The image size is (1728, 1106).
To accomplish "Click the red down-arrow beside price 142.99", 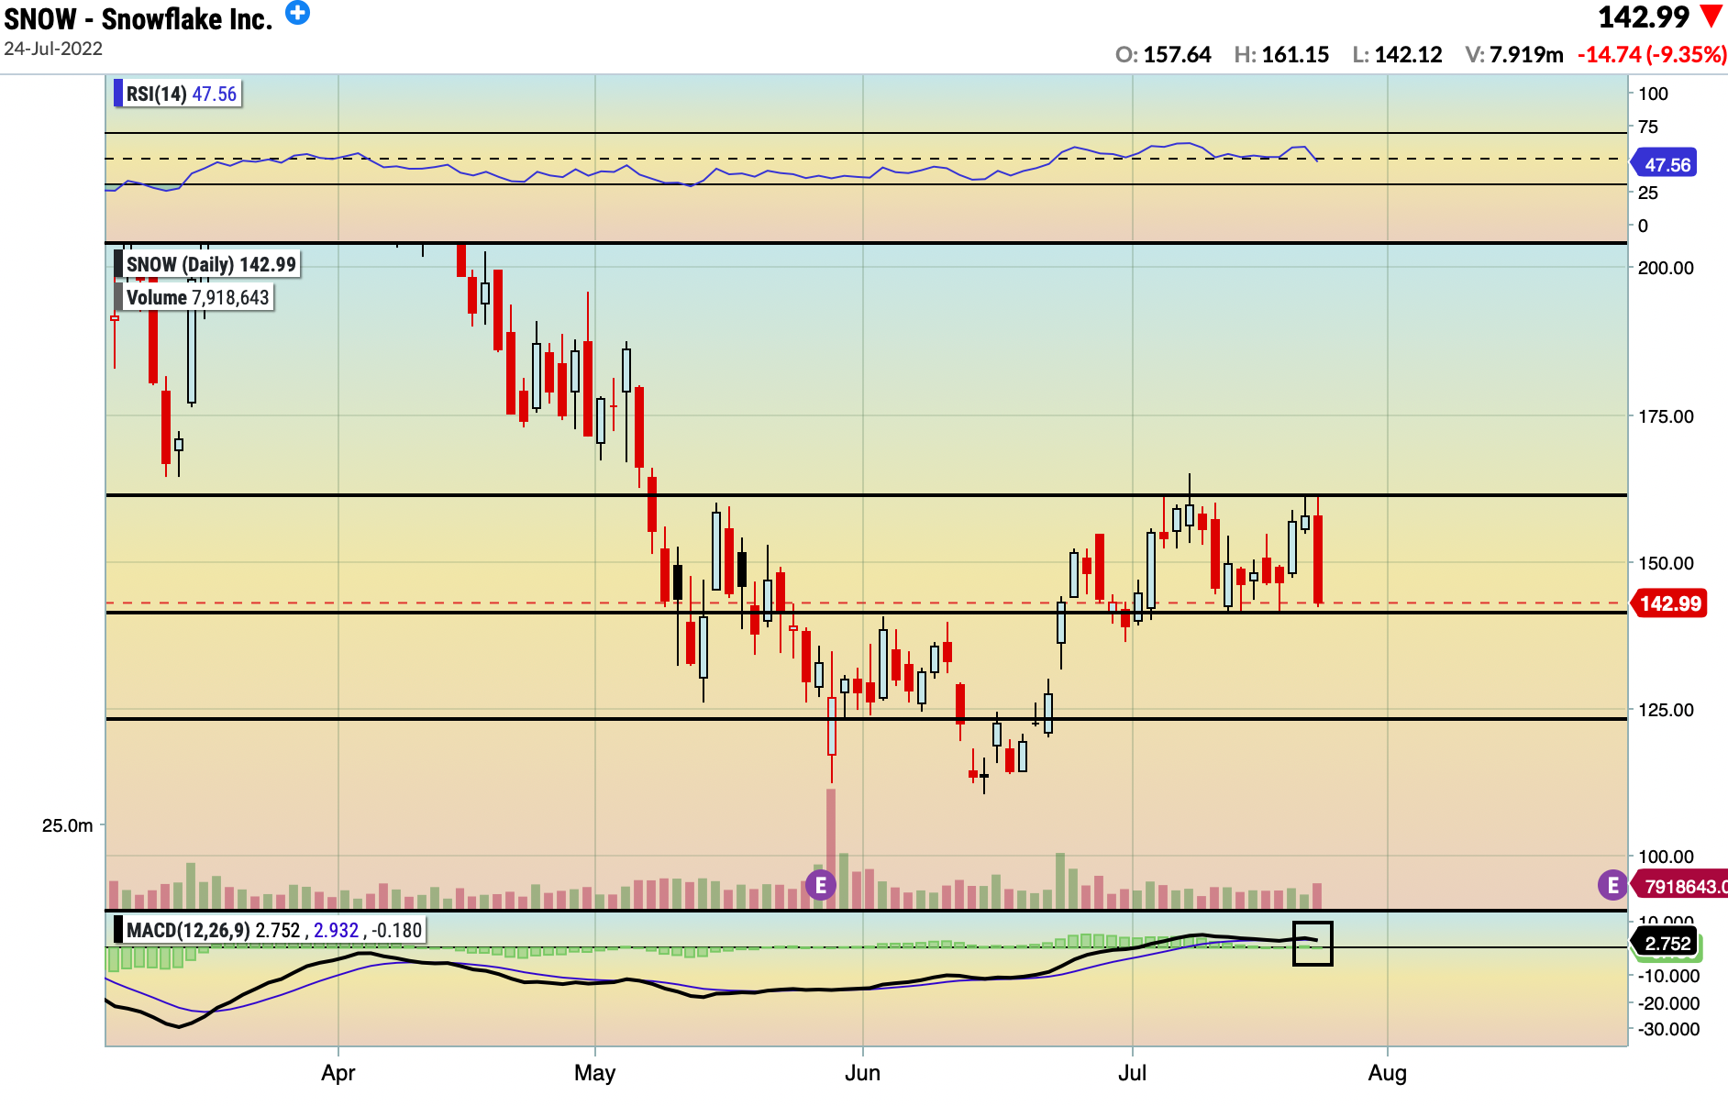I will click(1711, 17).
